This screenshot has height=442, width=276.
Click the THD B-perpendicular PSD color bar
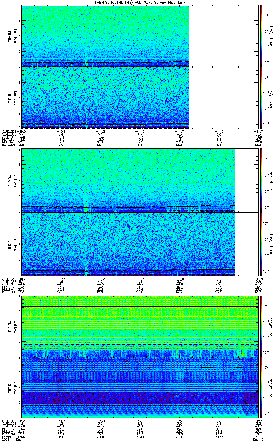point(261,180)
